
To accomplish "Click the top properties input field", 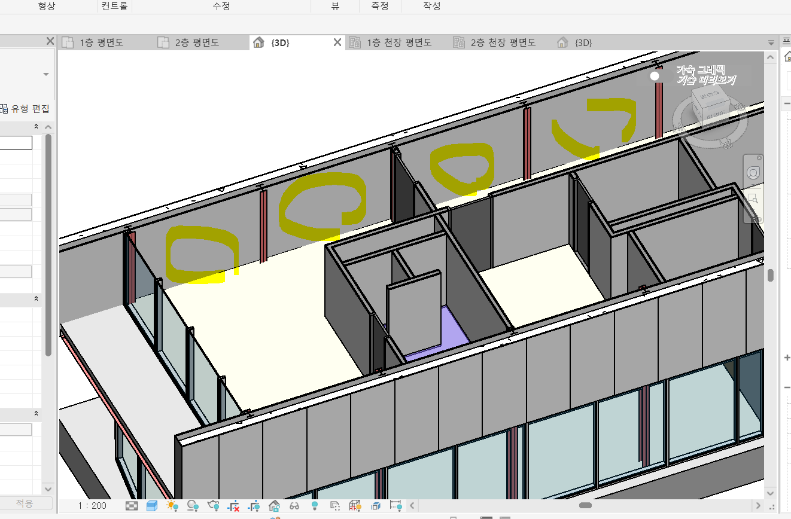I will (x=16, y=142).
